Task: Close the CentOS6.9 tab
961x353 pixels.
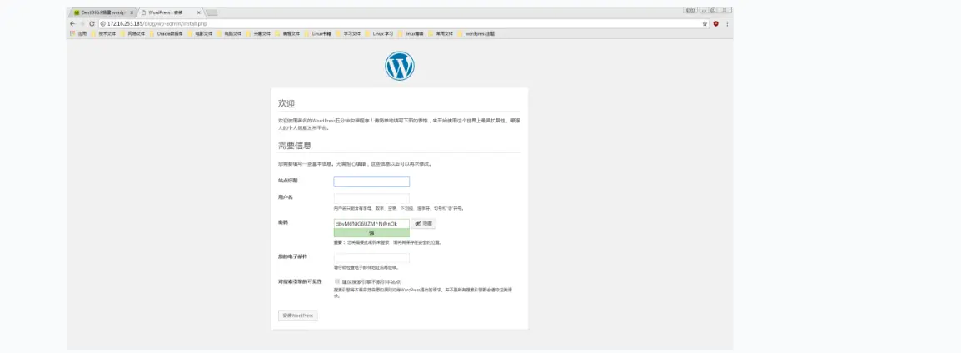Action: pos(132,12)
